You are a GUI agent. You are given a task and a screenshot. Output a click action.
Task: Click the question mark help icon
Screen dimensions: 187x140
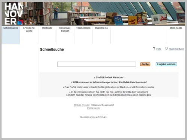tap(154, 49)
